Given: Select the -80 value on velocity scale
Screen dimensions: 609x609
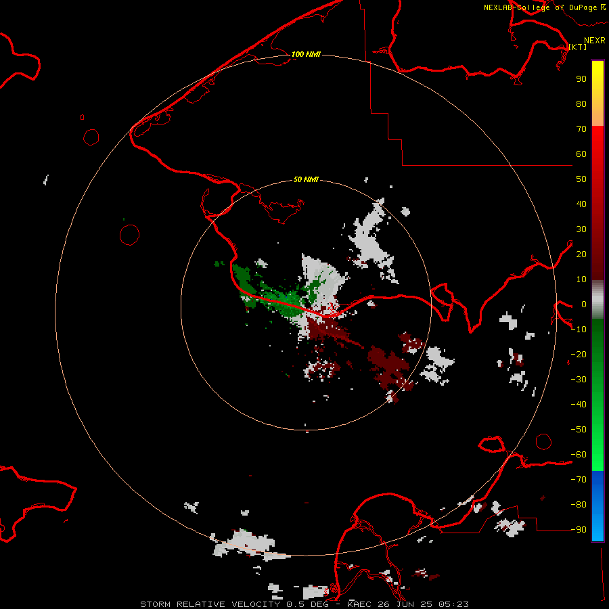Looking at the screenshot, I should pos(579,505).
